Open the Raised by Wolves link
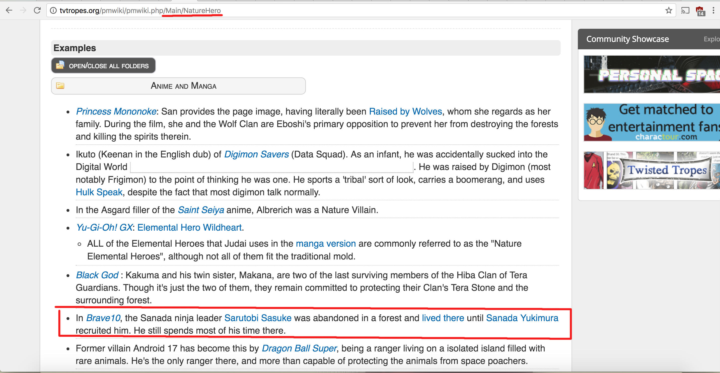 (406, 111)
